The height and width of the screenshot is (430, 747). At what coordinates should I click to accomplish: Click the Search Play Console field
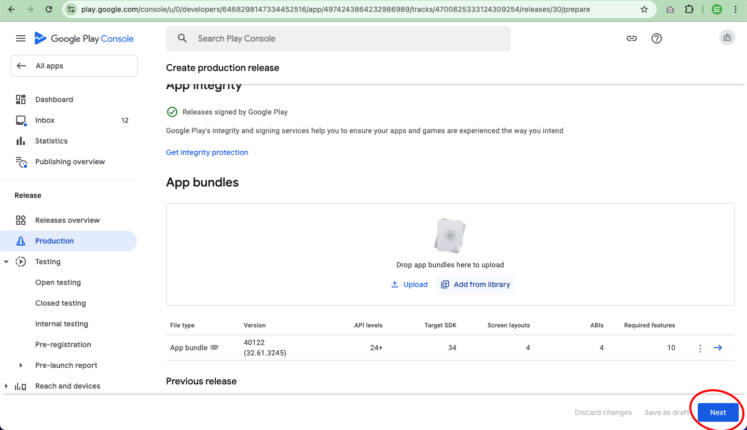tap(338, 38)
